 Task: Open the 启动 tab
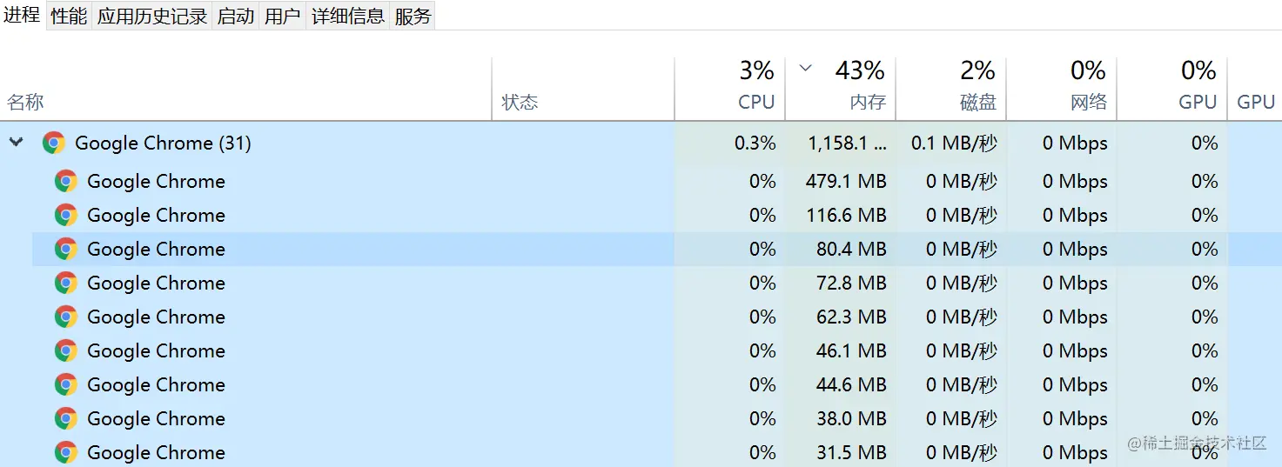(x=236, y=16)
